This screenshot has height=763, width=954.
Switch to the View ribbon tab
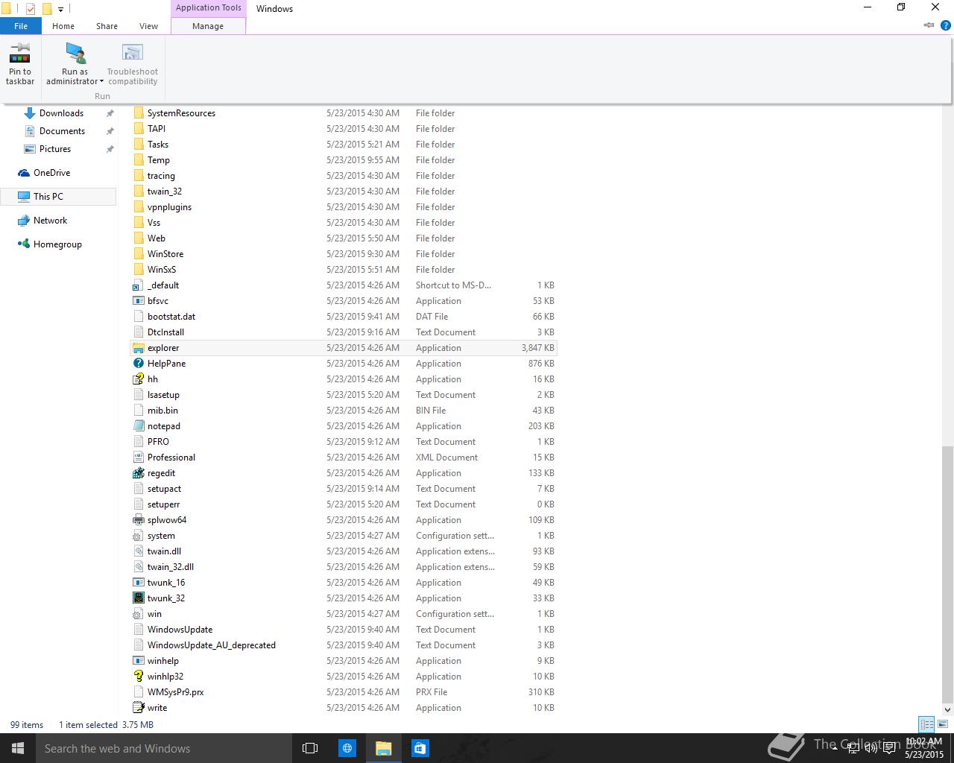click(x=148, y=26)
